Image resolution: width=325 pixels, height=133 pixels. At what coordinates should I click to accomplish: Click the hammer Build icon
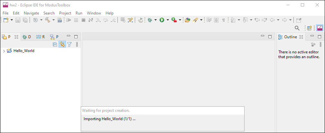tap(48, 20)
